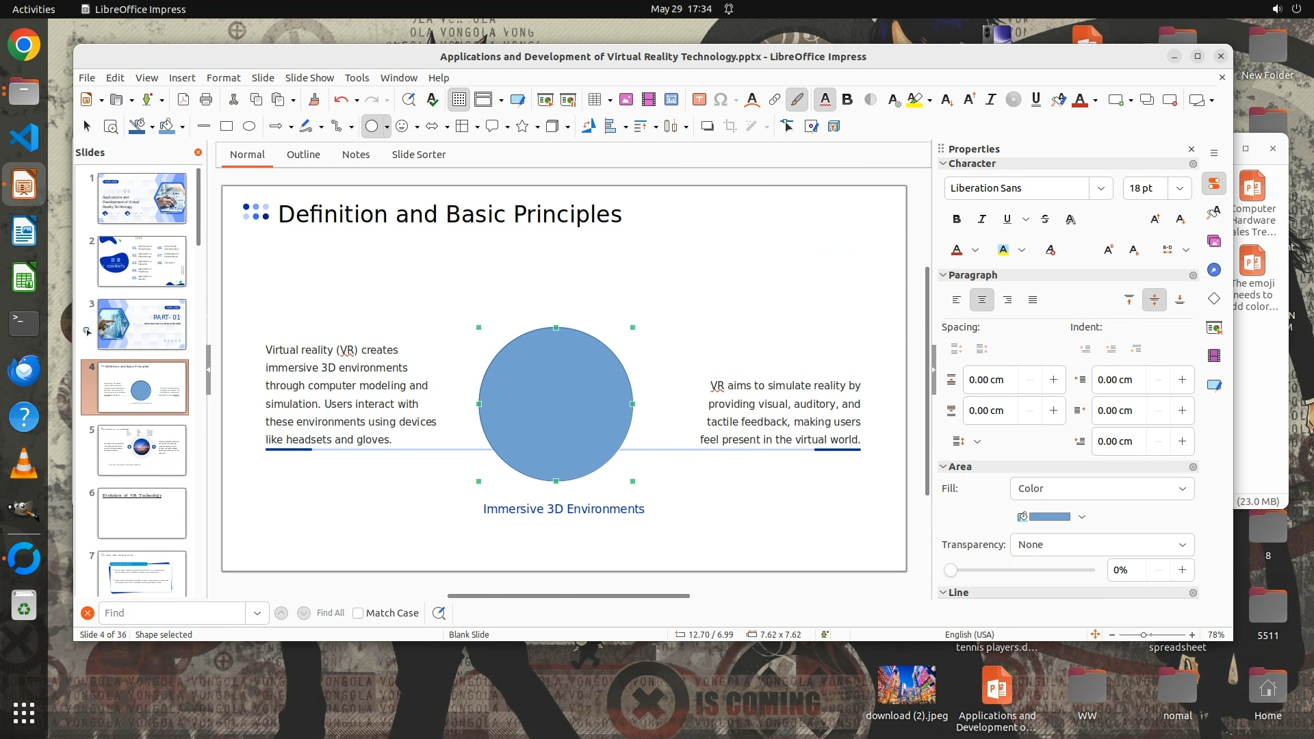
Task: Switch to the Slide Sorter tab
Action: (418, 155)
